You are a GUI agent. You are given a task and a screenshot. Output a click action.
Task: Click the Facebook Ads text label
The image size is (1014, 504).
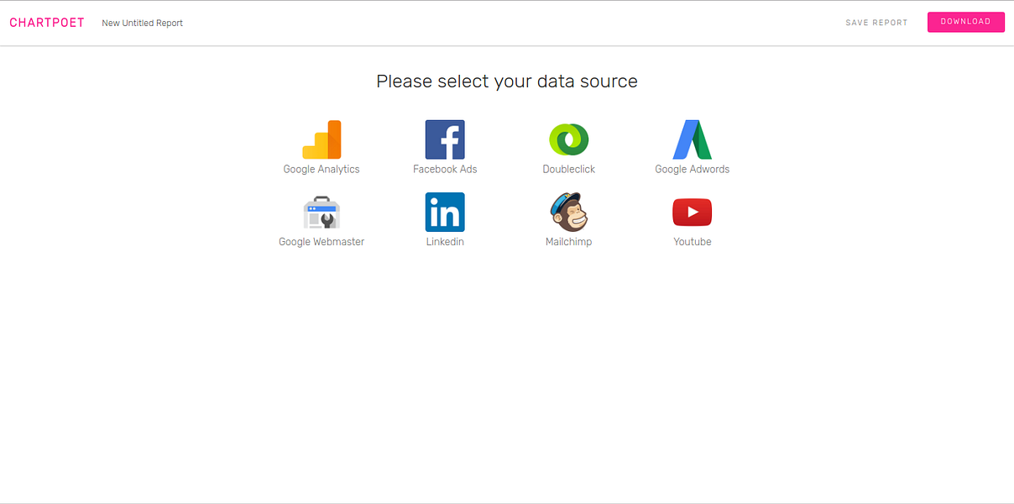pyautogui.click(x=445, y=170)
